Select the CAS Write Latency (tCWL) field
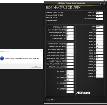This screenshot has height=105, width=107. 70,67
